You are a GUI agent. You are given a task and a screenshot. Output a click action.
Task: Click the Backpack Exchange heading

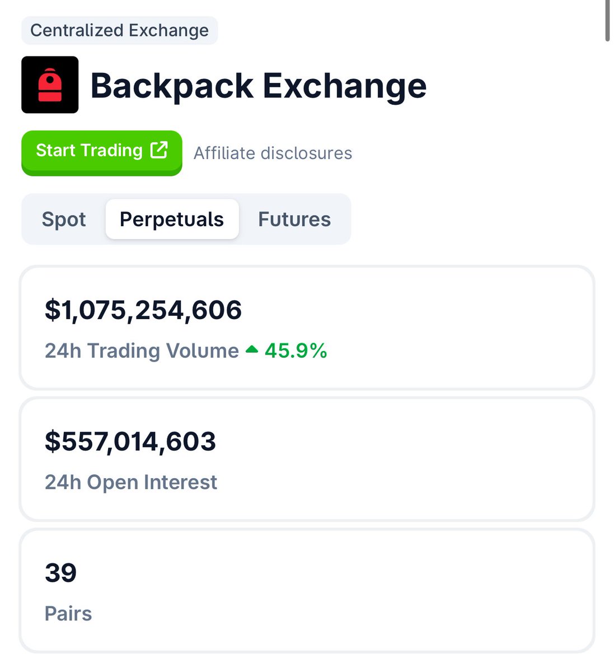tap(259, 86)
